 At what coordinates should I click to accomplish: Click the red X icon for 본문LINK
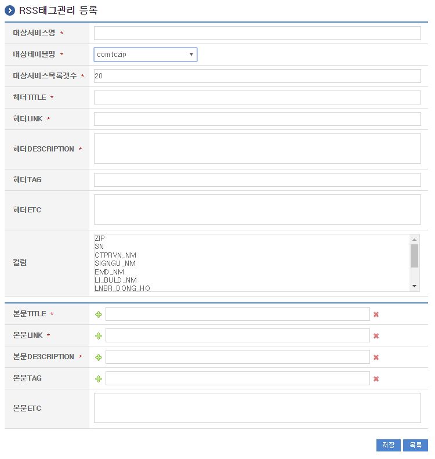click(x=376, y=336)
